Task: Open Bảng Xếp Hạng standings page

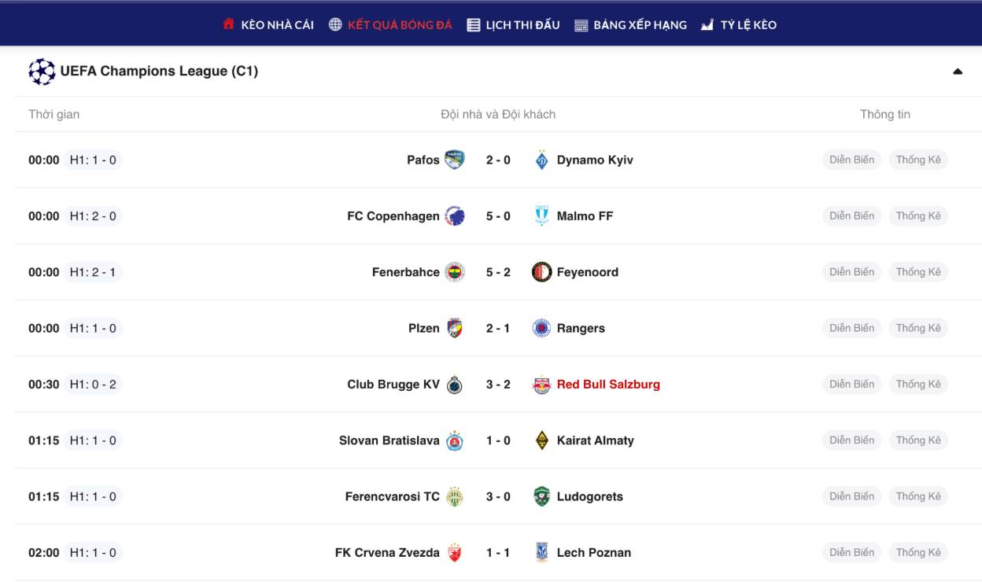Action: (630, 25)
